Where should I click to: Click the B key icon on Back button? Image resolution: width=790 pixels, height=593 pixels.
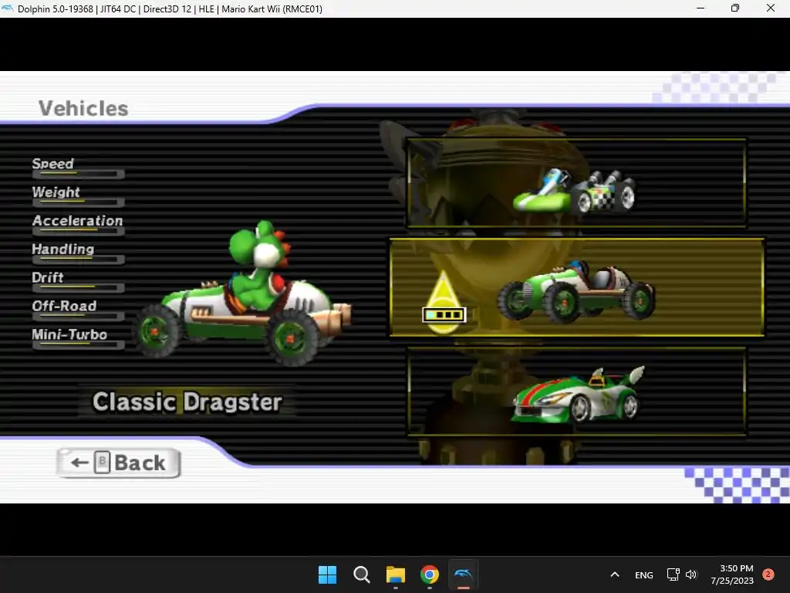tap(103, 462)
